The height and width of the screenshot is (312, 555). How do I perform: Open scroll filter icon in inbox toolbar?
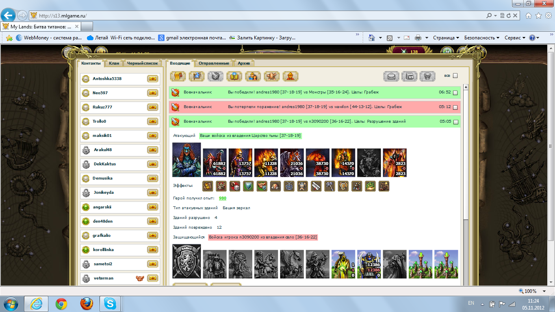pyautogui.click(x=177, y=76)
